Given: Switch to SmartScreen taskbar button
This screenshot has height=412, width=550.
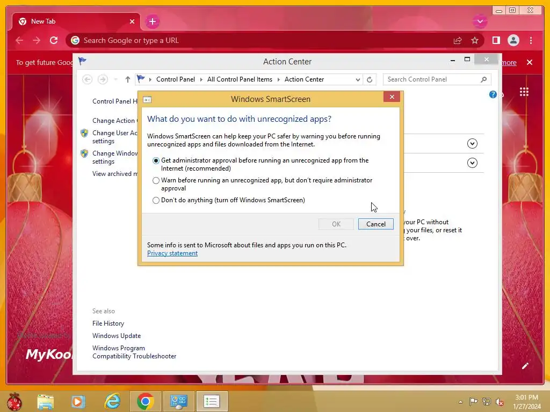Looking at the screenshot, I should coord(212,401).
